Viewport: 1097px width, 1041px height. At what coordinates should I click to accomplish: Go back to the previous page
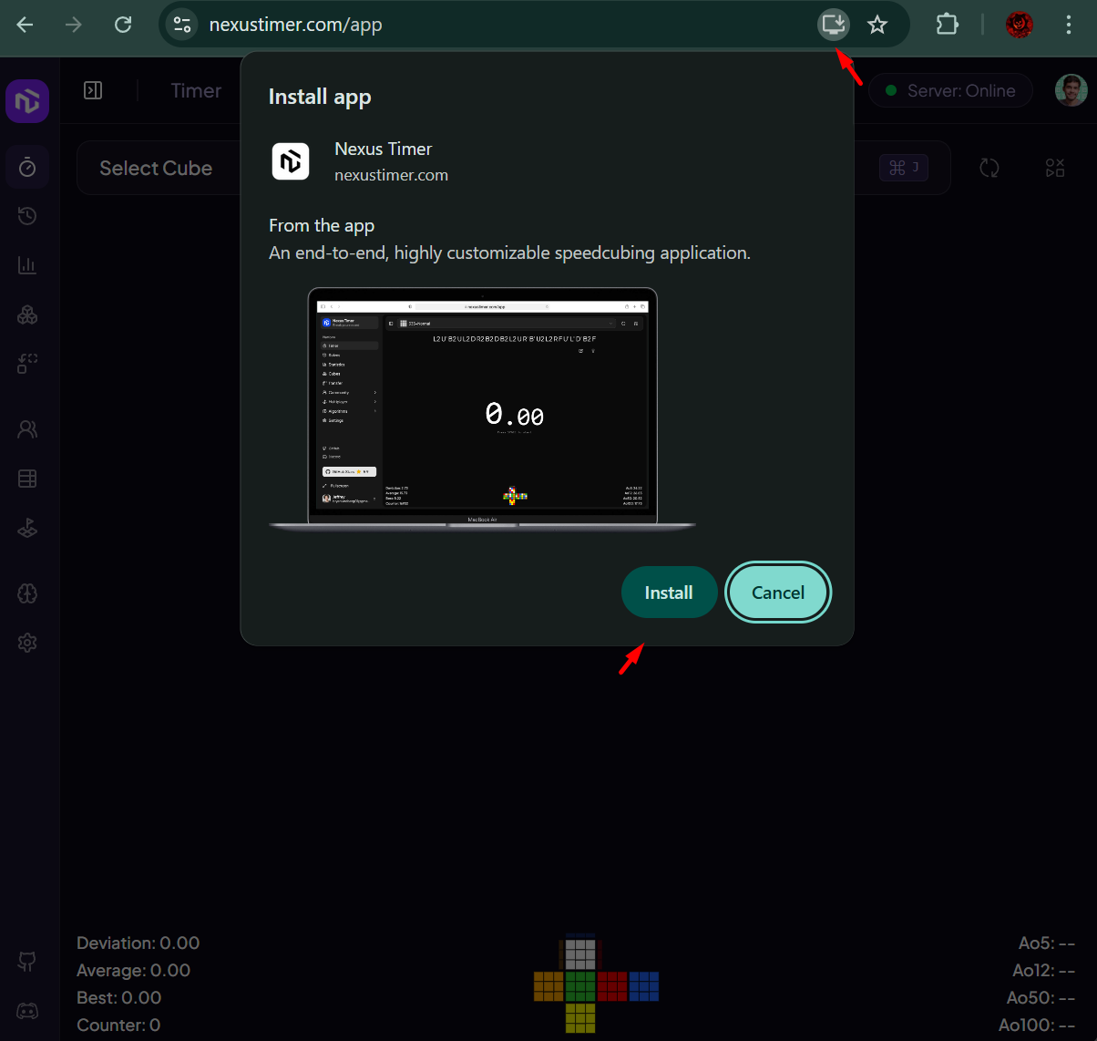tap(26, 25)
